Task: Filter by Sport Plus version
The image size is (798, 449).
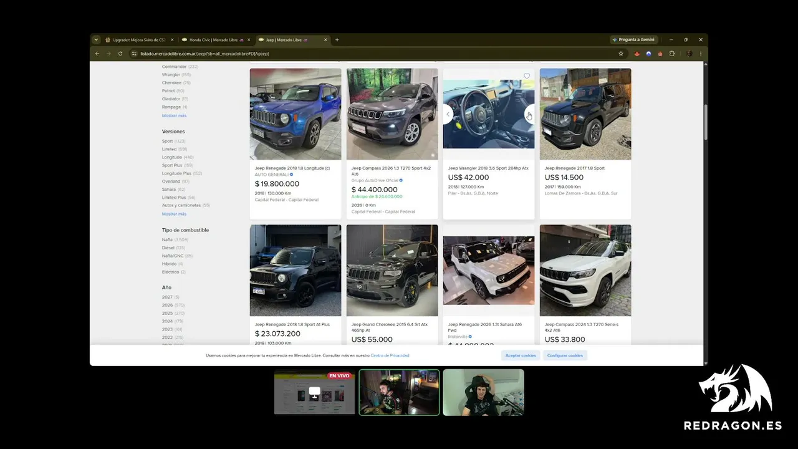Action: coord(178,166)
